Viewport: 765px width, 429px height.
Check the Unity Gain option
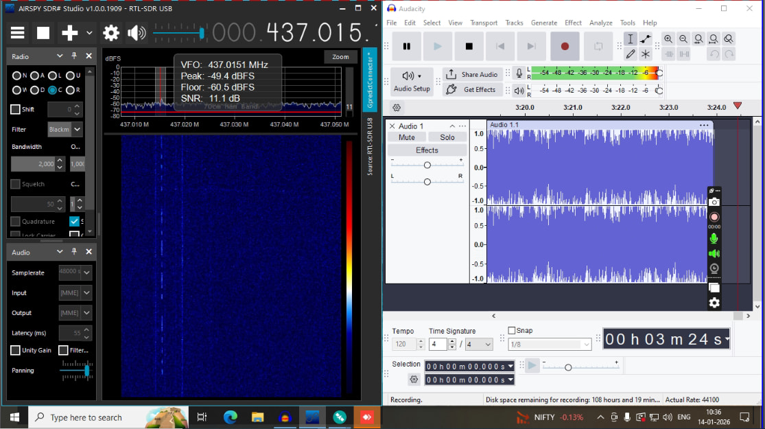point(15,351)
